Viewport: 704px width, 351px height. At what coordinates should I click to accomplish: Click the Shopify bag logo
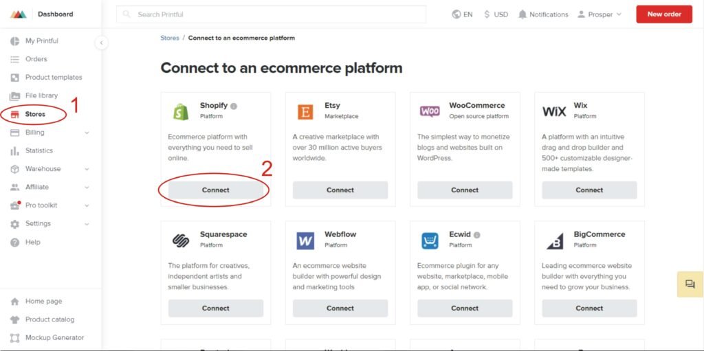[181, 111]
